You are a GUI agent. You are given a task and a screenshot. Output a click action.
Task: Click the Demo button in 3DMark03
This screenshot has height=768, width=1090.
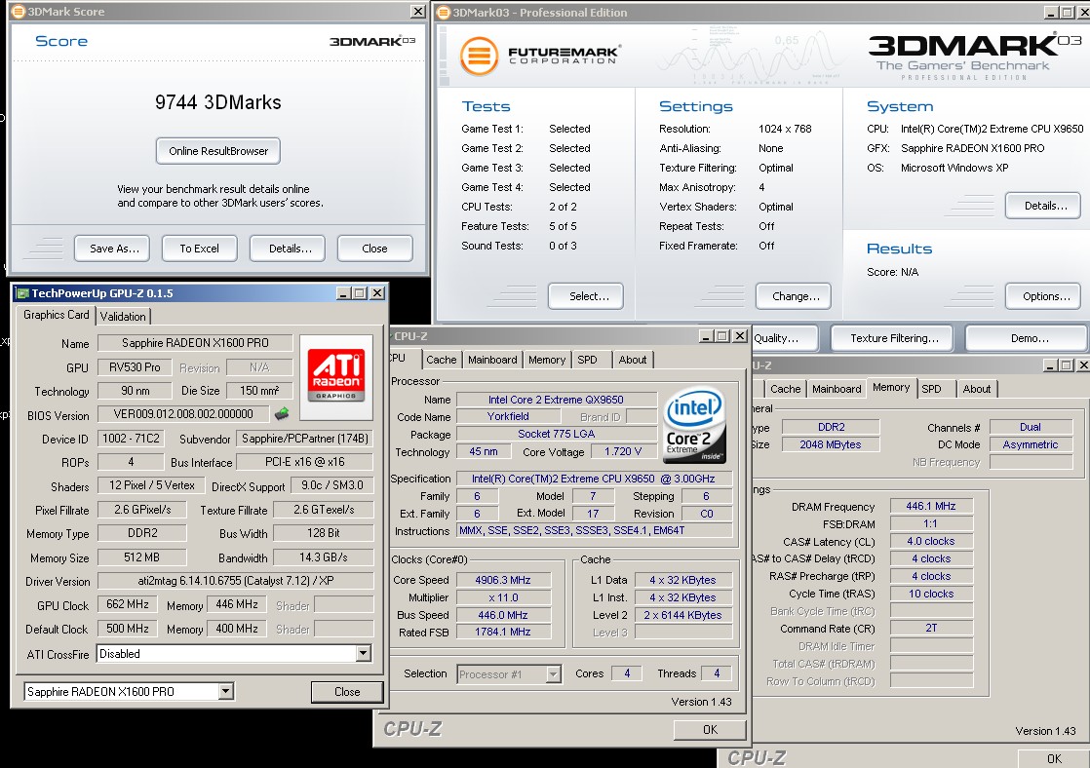click(1026, 338)
